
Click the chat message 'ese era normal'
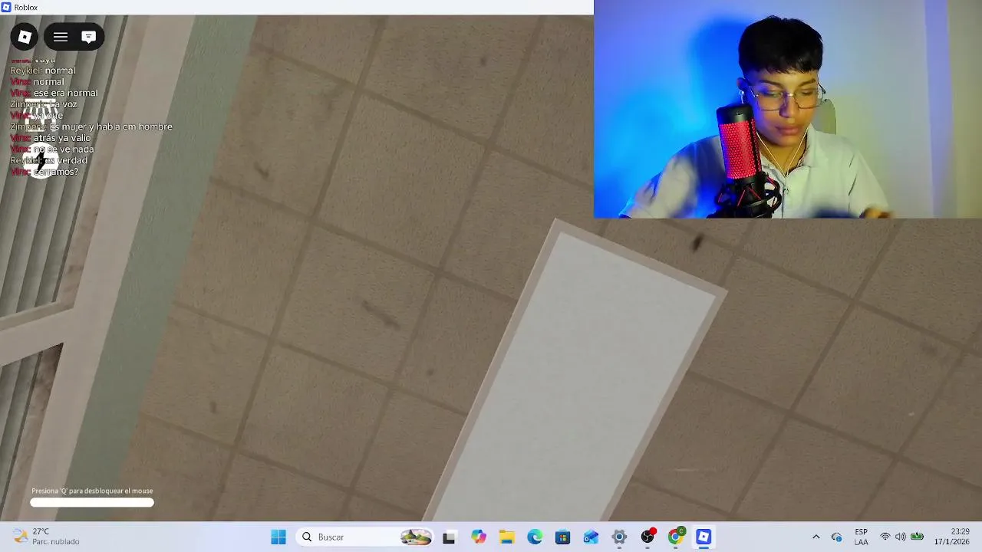65,93
